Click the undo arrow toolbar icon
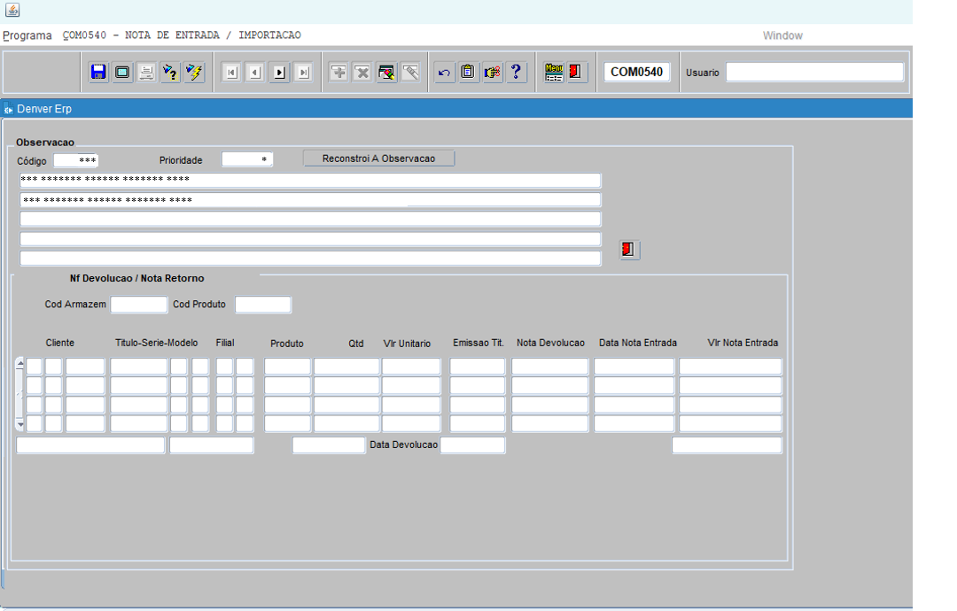This screenshot has width=957, height=611. pos(445,73)
